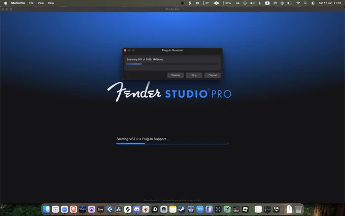Cancel the plug-in scanning
The width and height of the screenshot is (345, 216).
pyautogui.click(x=212, y=75)
